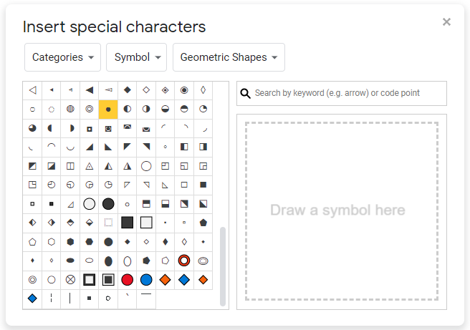Expand the Symbol dropdown menu
This screenshot has width=470, height=330.
138,57
